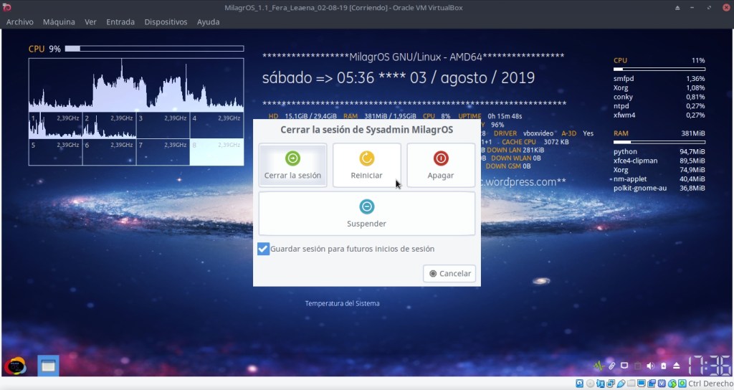The image size is (734, 390).
Task: Click the display monitor tray icon
Action: pyautogui.click(x=624, y=365)
